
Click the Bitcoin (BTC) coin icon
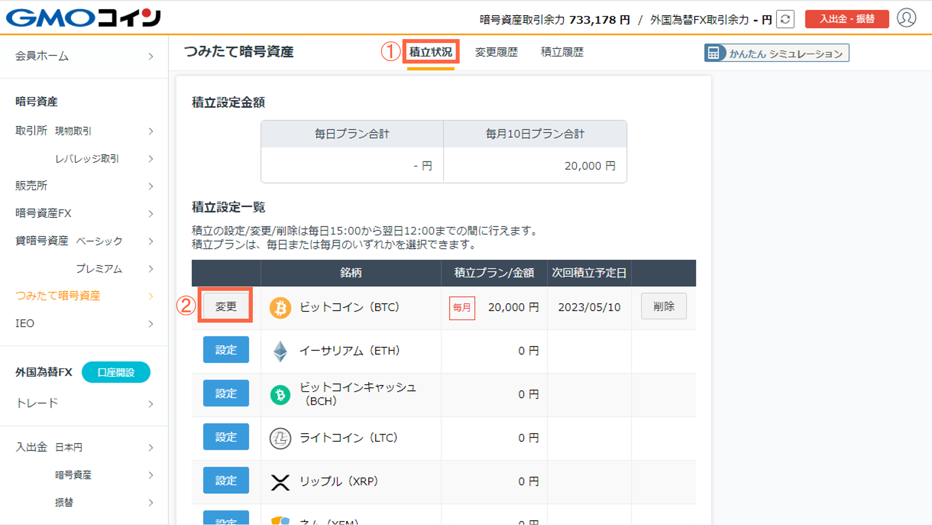pyautogui.click(x=280, y=307)
